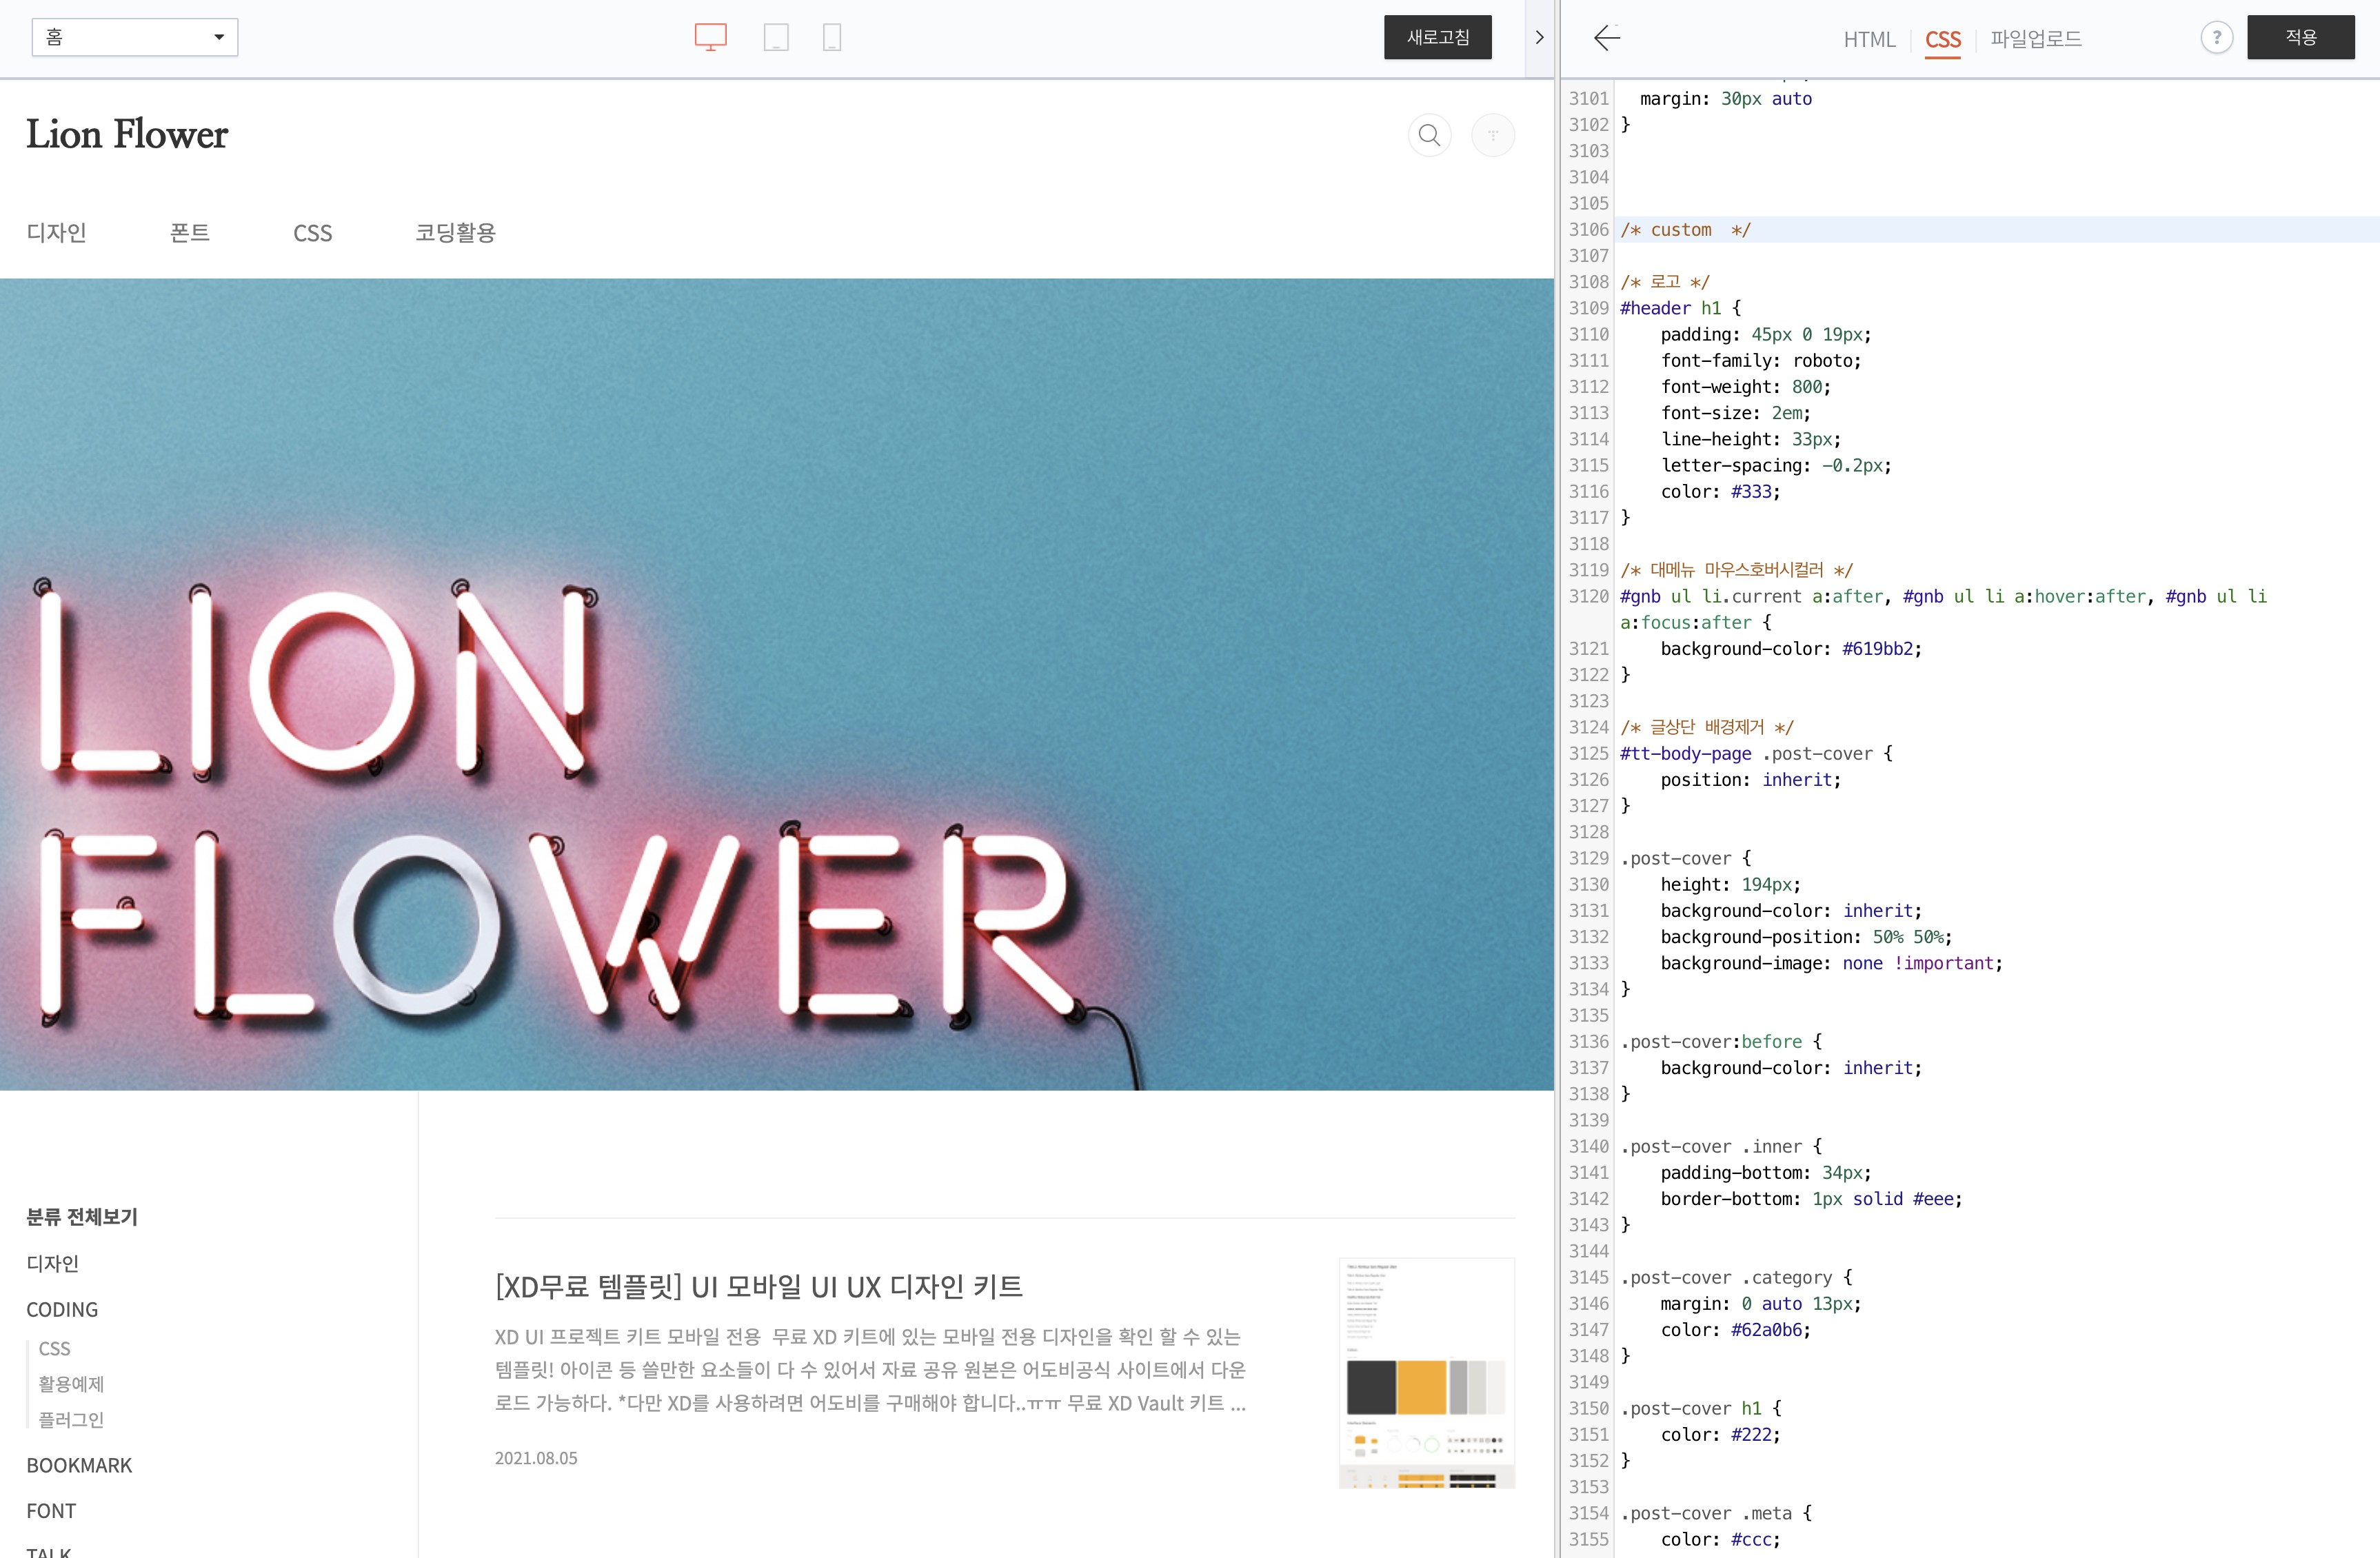Select the 디자인 sidebar category
The width and height of the screenshot is (2380, 1558).
(x=53, y=1263)
